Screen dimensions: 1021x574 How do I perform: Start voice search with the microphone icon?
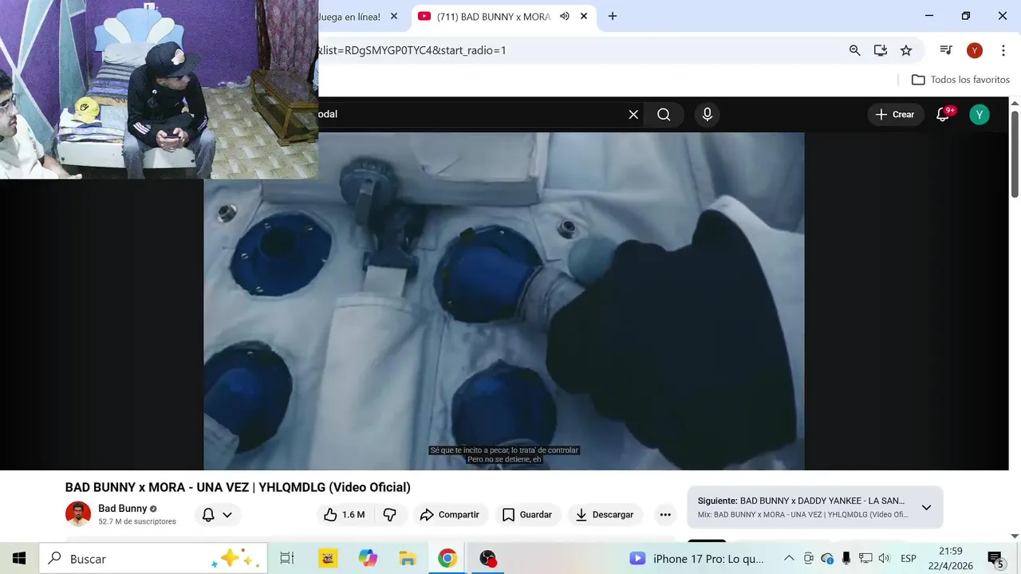point(707,115)
